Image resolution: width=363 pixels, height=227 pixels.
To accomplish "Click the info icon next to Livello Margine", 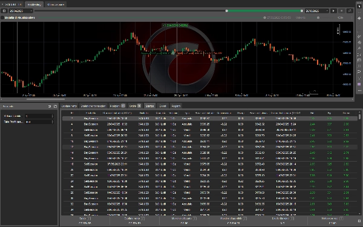I will [292, 219].
